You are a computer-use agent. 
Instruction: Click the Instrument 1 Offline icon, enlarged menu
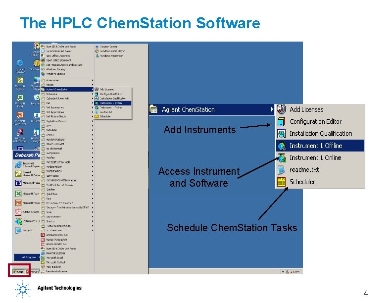tap(281, 146)
